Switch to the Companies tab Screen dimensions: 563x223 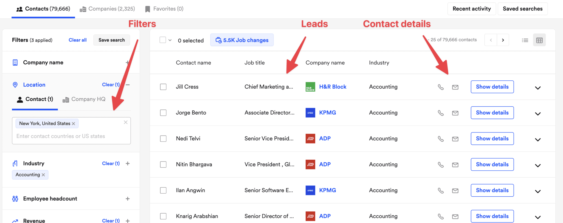(x=107, y=9)
